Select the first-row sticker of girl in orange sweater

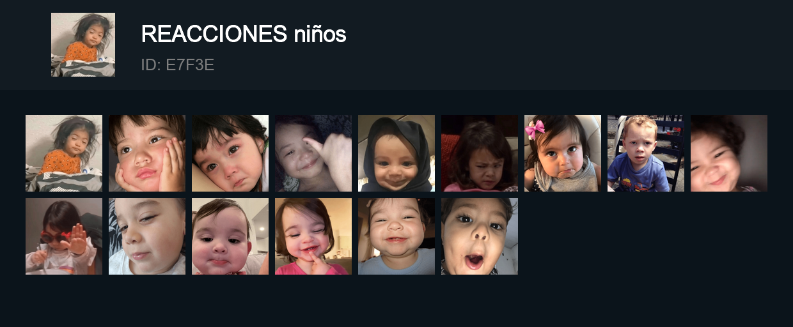click(64, 153)
